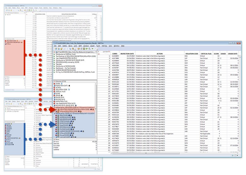Open the Help menu in P-DimensionViolations window

(60, 8)
